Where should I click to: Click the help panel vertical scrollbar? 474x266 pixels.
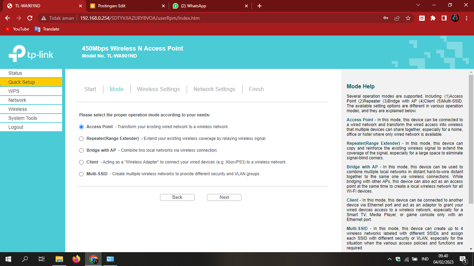[x=471, y=139]
